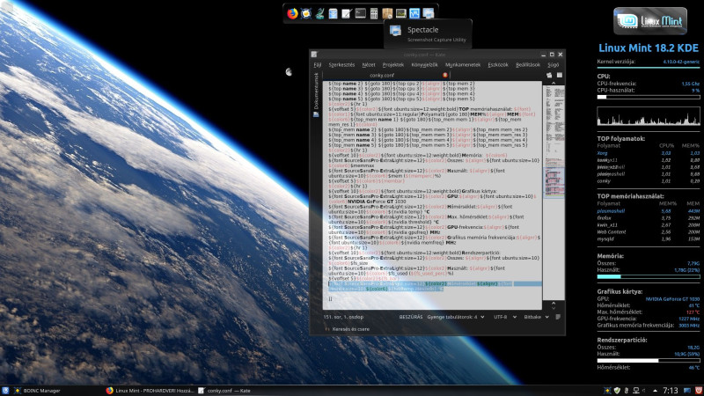Open the Szerkesztés menu

[341, 64]
